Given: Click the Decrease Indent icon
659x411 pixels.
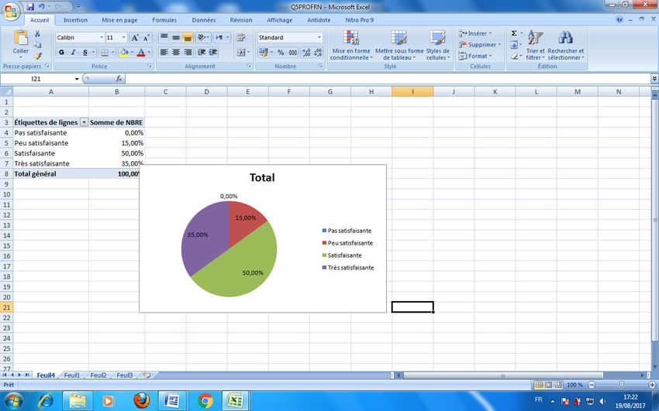Looking at the screenshot, I should [202, 52].
